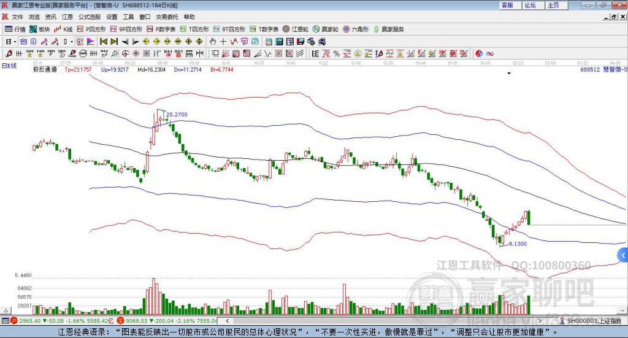Viewport: 628px width, 338px height.
Task: Open the 六角形 hexagon tool
Action: click(x=356, y=29)
